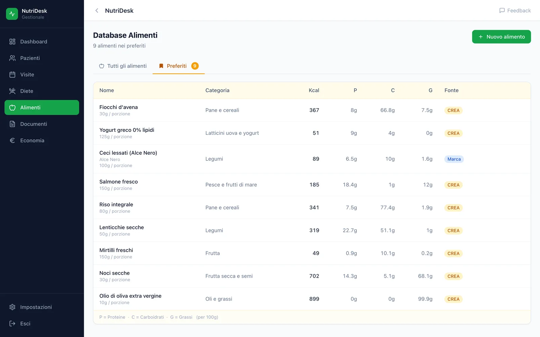Click the Pazienti people icon
The image size is (540, 337).
point(12,58)
